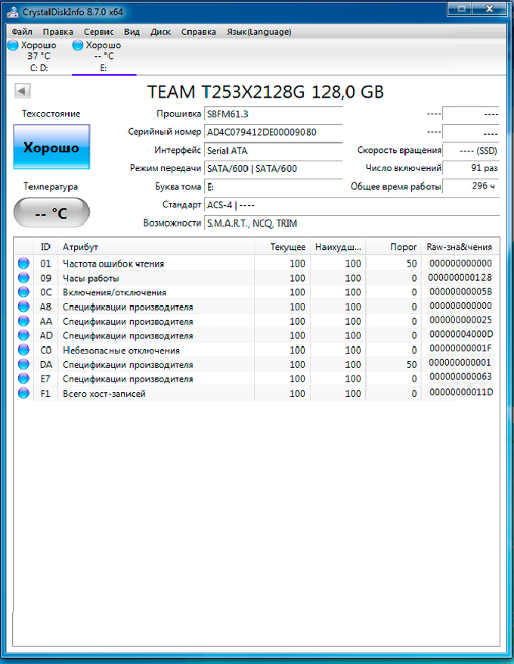Select the C: D: disk status icon

click(12, 45)
